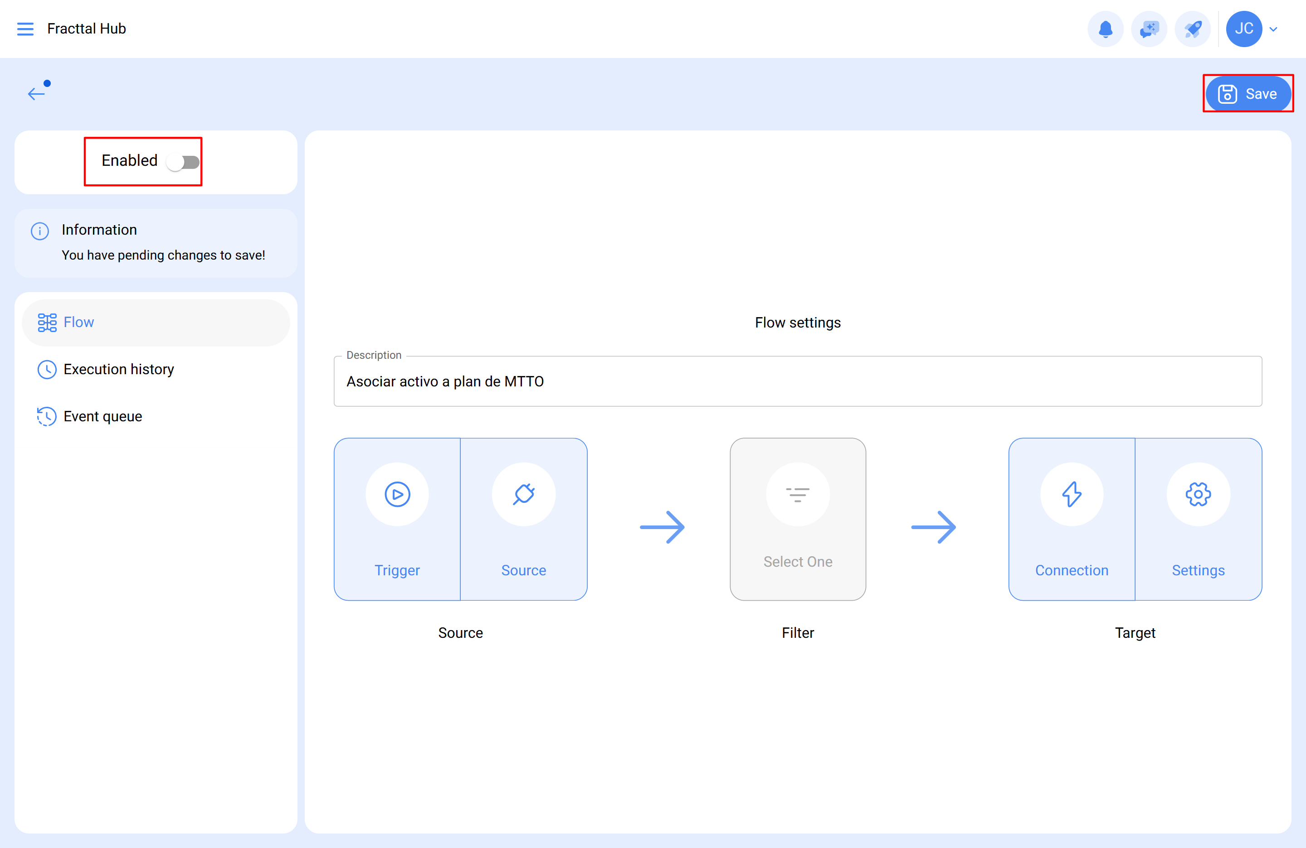Open the notifications bell

[x=1105, y=29]
